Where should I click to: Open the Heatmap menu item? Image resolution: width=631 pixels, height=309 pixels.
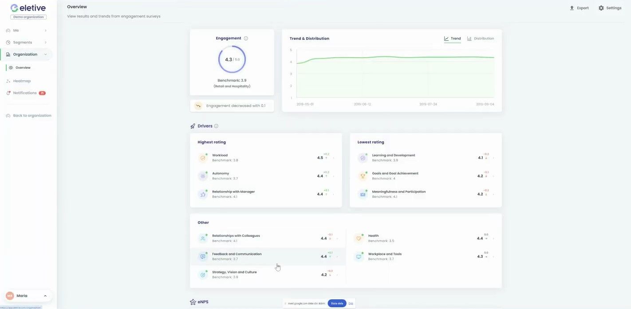pos(22,81)
